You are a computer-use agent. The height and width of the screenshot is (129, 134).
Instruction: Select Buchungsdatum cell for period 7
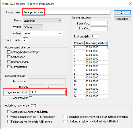96,70
